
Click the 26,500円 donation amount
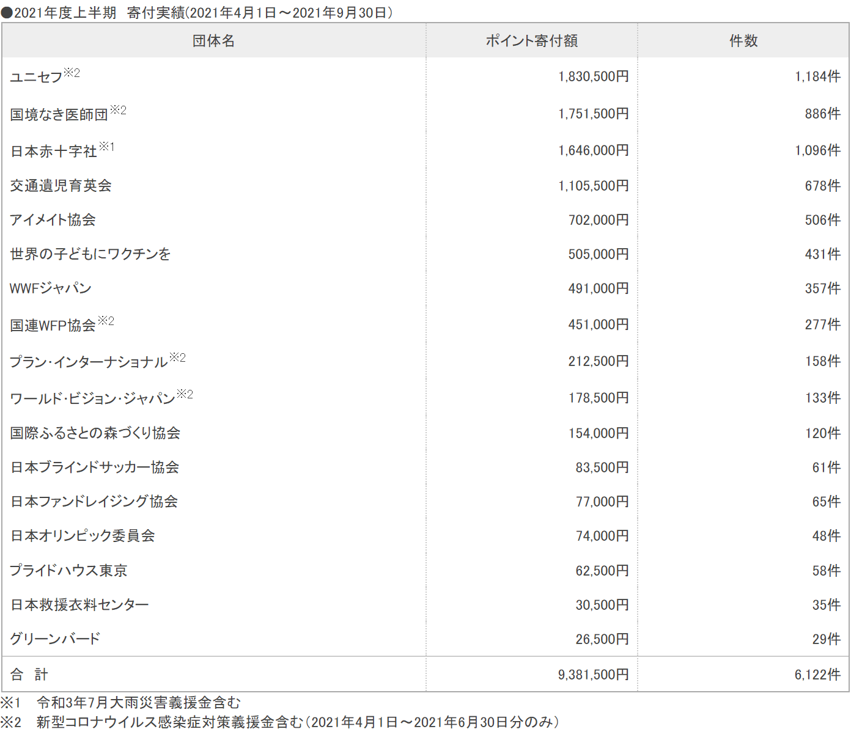(x=602, y=639)
